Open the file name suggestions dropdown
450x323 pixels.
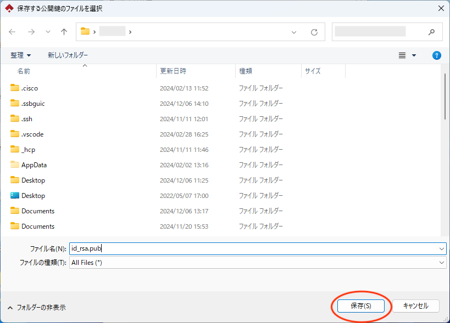(442, 248)
